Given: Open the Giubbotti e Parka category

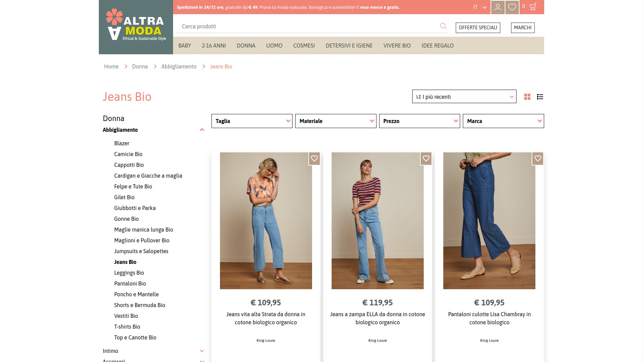Looking at the screenshot, I should pos(135,208).
